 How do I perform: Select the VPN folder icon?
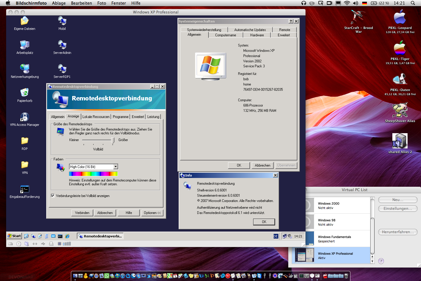[25, 167]
